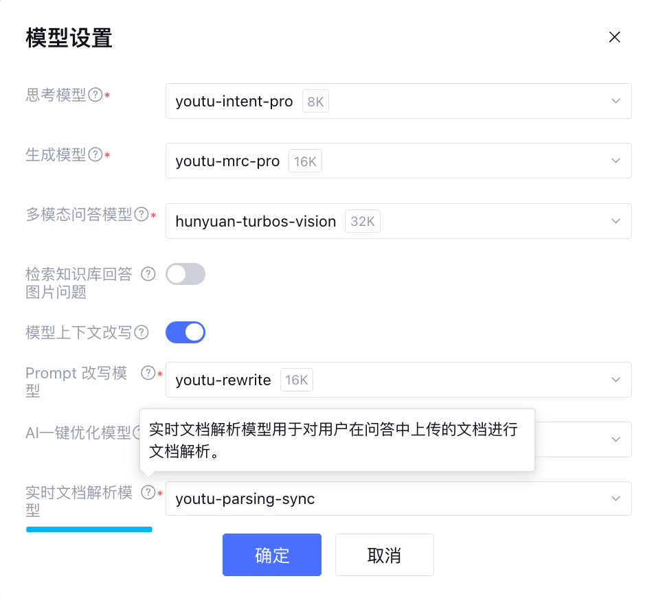Image resolution: width=654 pixels, height=596 pixels.
Task: Expand the youtu-rewrite model dropdown
Action: click(x=398, y=380)
